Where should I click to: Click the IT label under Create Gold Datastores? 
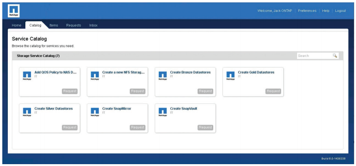click(x=239, y=76)
